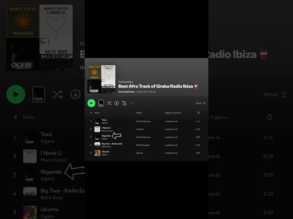Open the four-cover playlist image in center panel
The height and width of the screenshot is (219, 293).
click(102, 79)
